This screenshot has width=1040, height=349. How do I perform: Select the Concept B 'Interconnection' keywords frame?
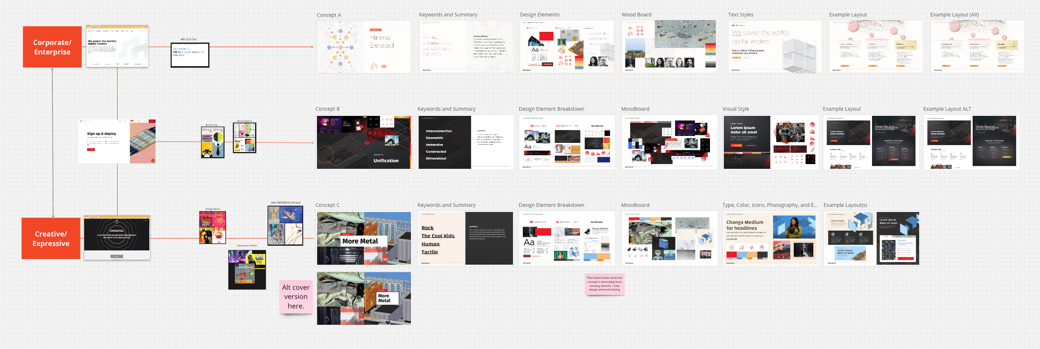click(465, 142)
